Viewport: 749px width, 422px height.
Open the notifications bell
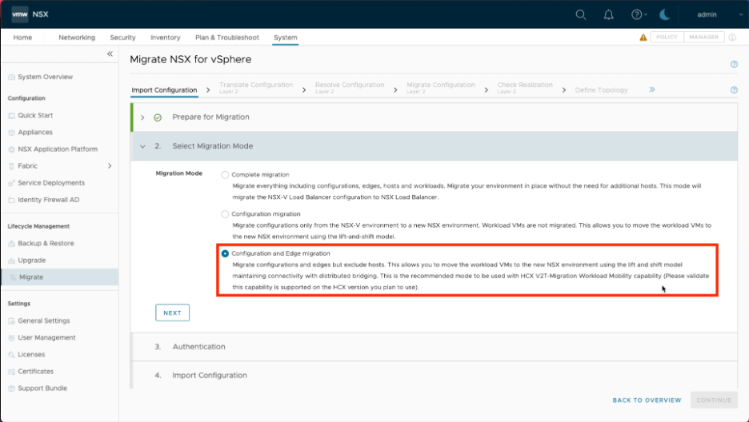click(608, 14)
